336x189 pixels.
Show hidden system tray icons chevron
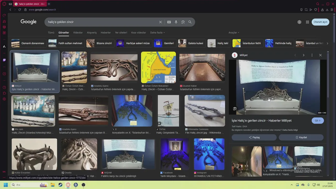point(291,185)
